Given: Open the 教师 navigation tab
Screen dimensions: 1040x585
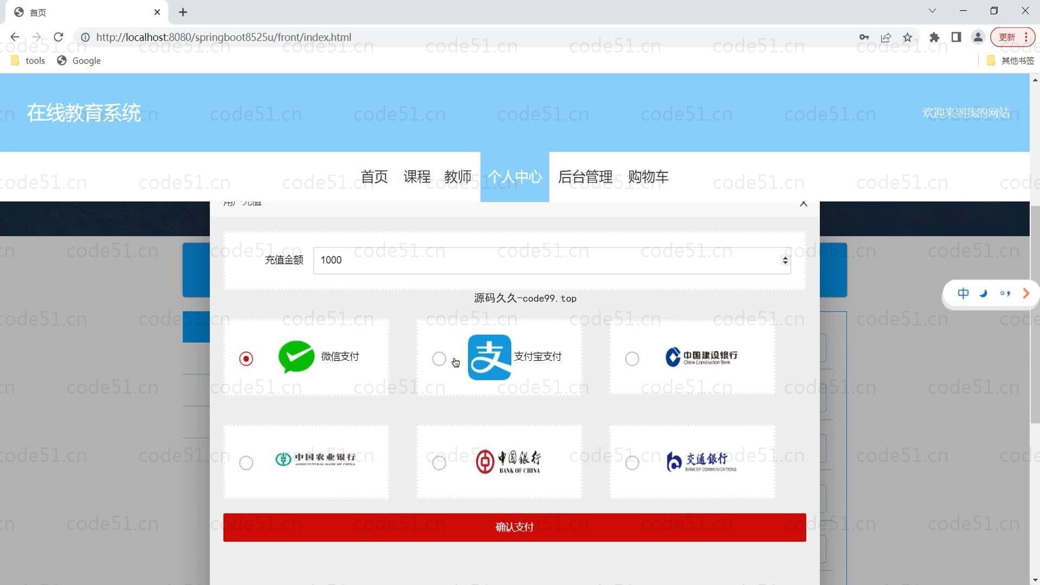Looking at the screenshot, I should 458,177.
